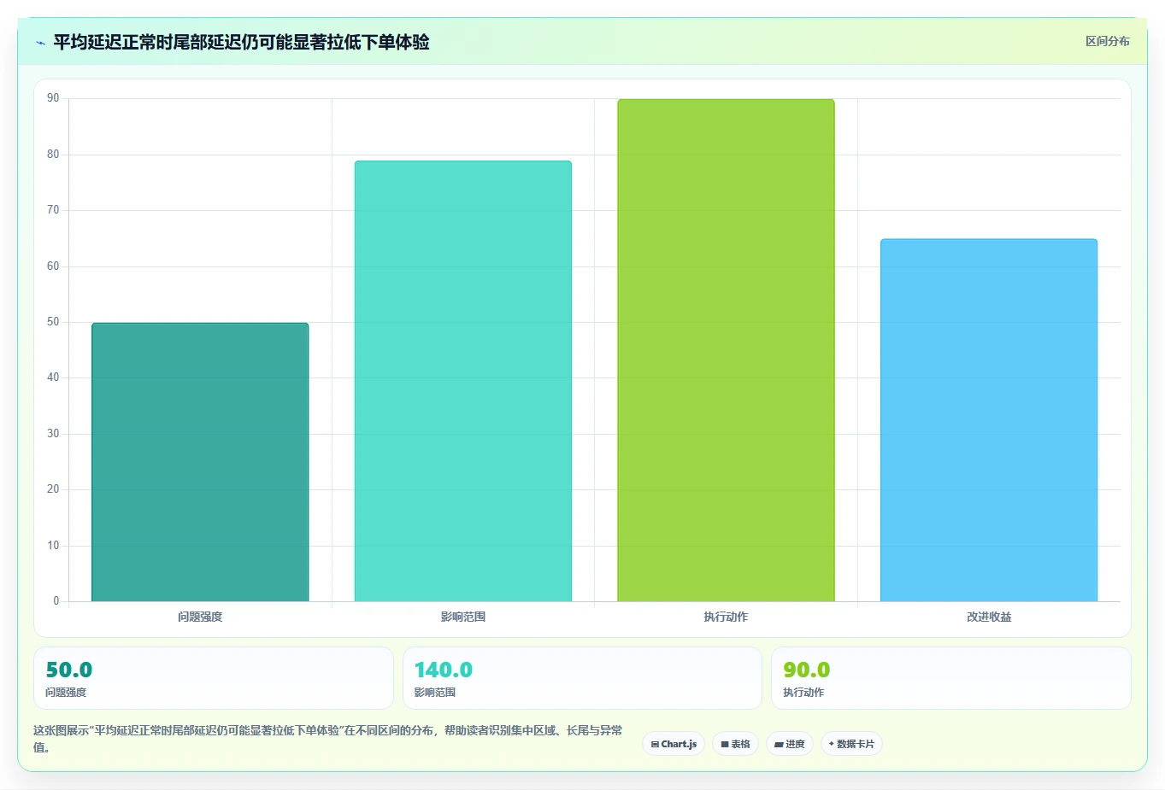Image resolution: width=1165 pixels, height=790 pixels.
Task: Click the 表格 tag chip
Action: 735,744
